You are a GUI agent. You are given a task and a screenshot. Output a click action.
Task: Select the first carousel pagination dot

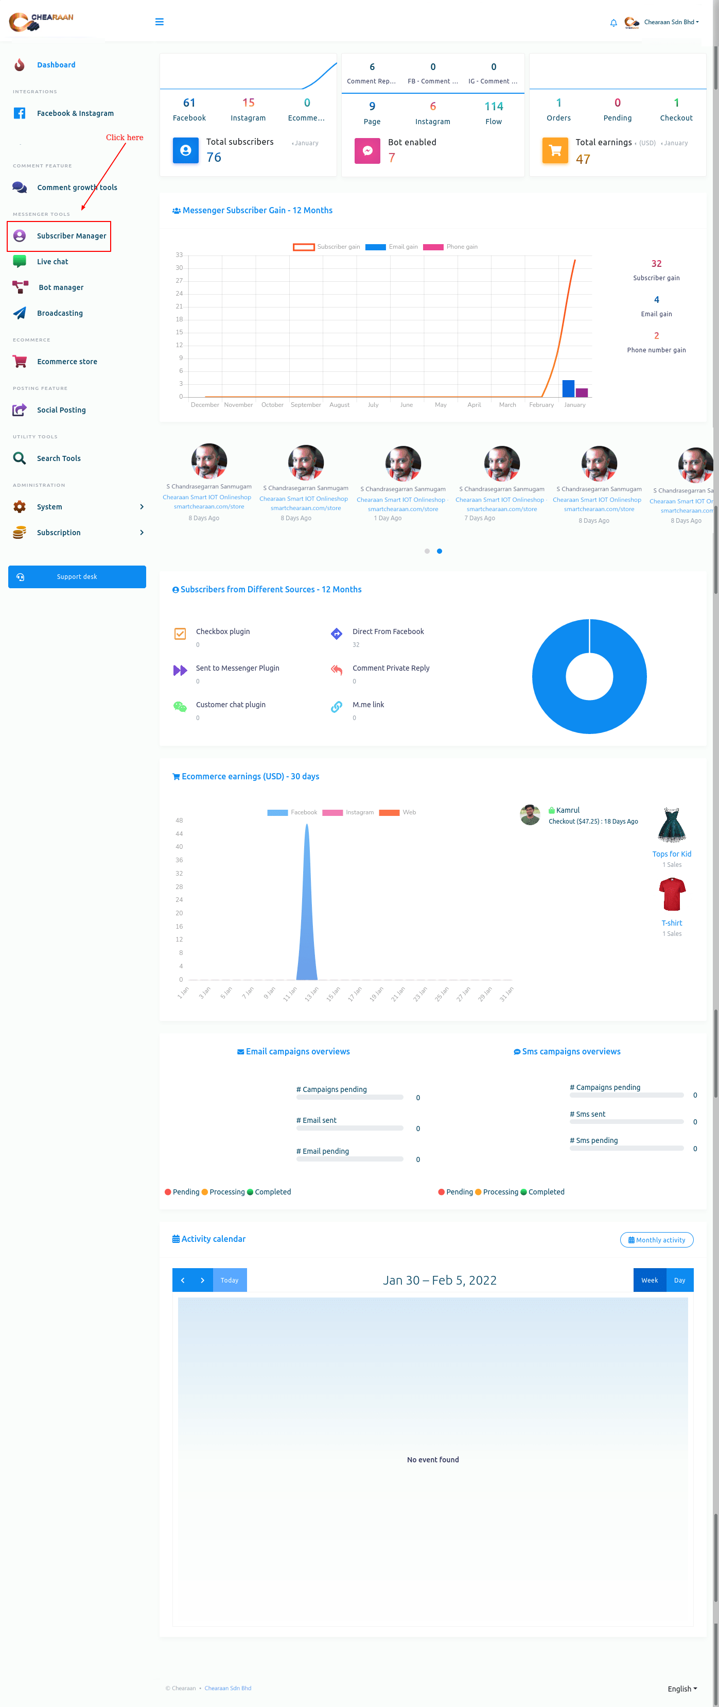[x=427, y=551]
